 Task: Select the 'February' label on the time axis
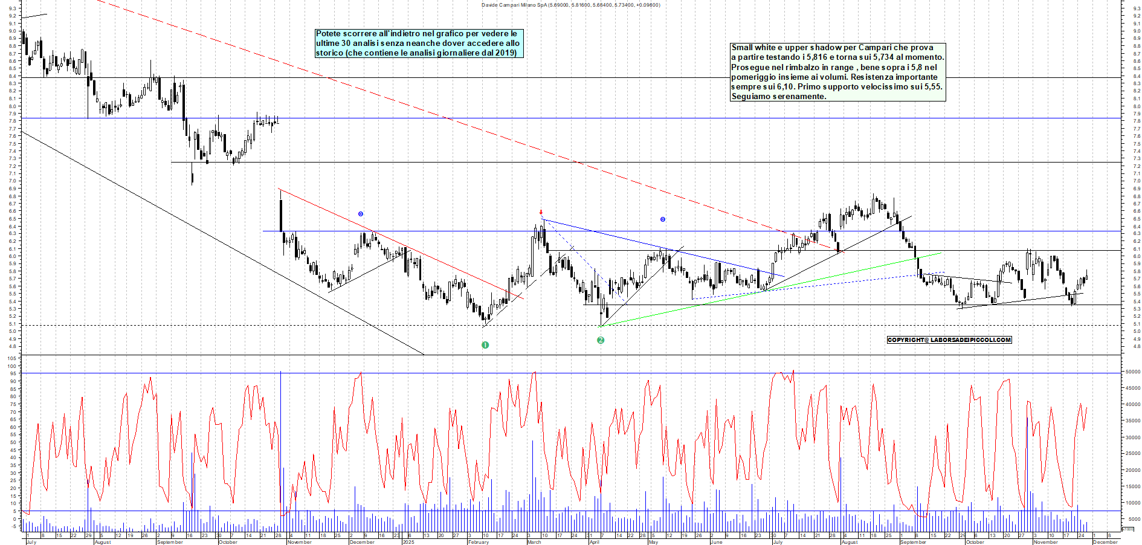pyautogui.click(x=478, y=542)
